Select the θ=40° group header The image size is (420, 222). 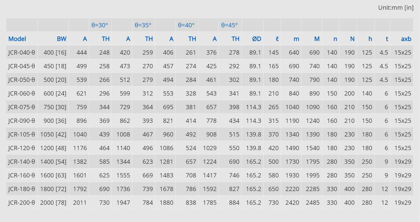186,25
